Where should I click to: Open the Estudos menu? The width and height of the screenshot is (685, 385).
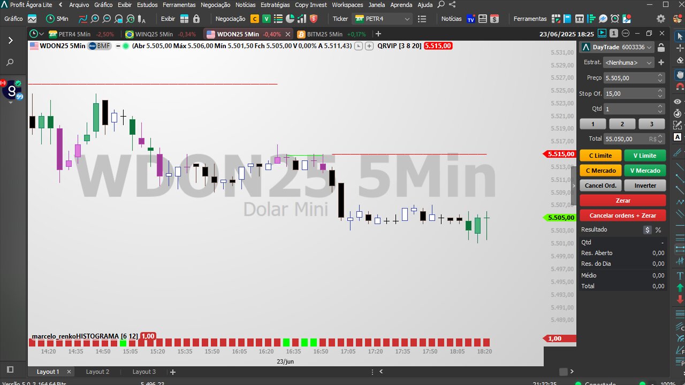tap(147, 5)
